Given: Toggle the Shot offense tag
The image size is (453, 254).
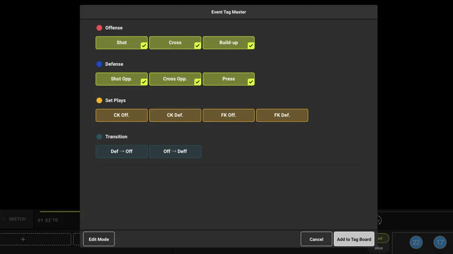Looking at the screenshot, I should tap(121, 43).
